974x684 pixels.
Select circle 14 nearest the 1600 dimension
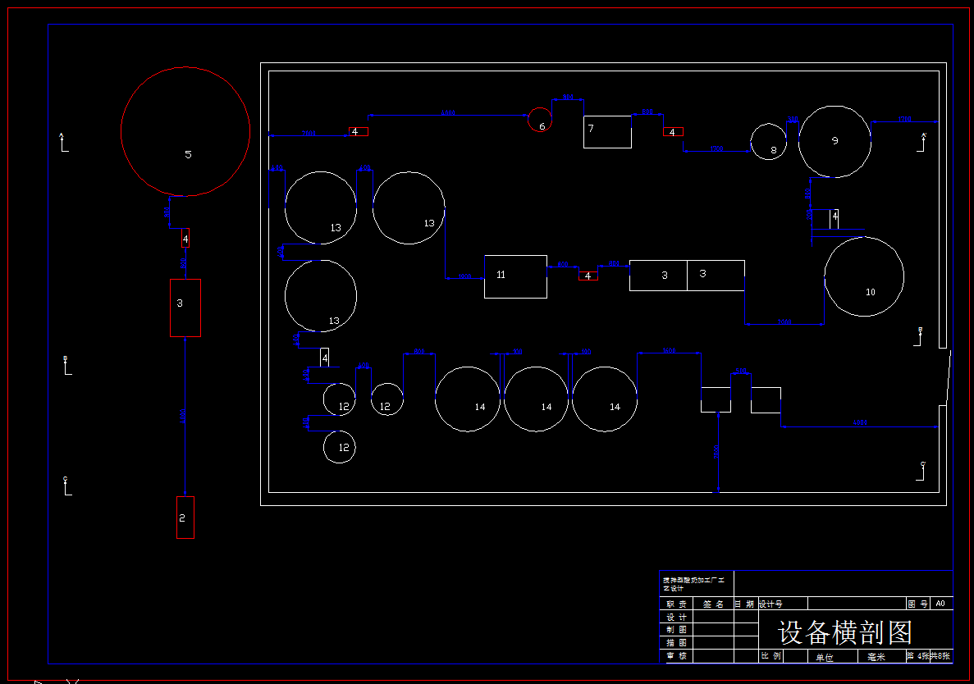click(x=605, y=399)
